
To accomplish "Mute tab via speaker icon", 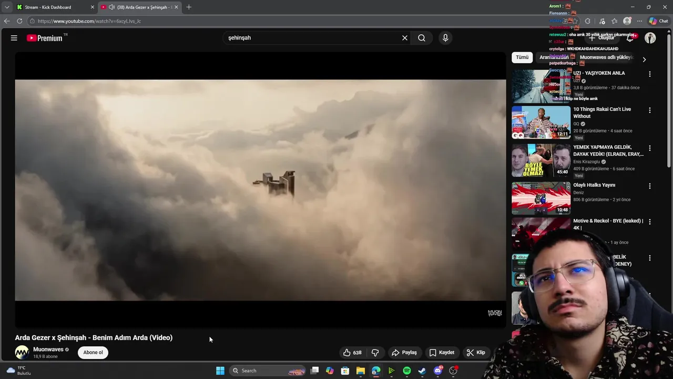I will pos(111,7).
